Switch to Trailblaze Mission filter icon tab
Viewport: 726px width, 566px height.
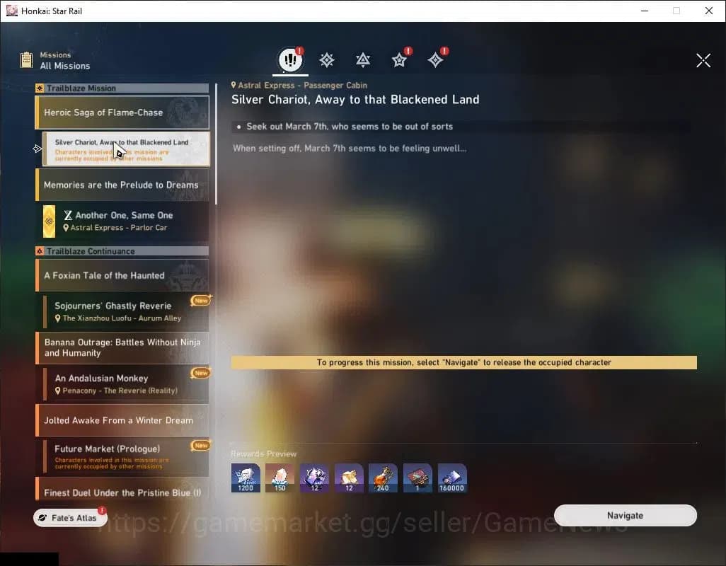pos(326,60)
